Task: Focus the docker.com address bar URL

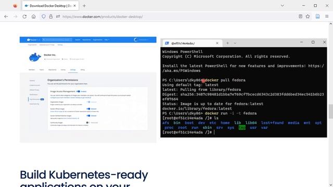Action: click(103, 17)
